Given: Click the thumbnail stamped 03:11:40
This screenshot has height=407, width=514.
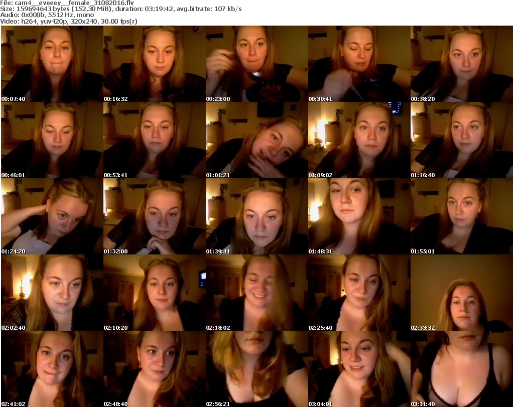Looking at the screenshot, I should [462, 369].
